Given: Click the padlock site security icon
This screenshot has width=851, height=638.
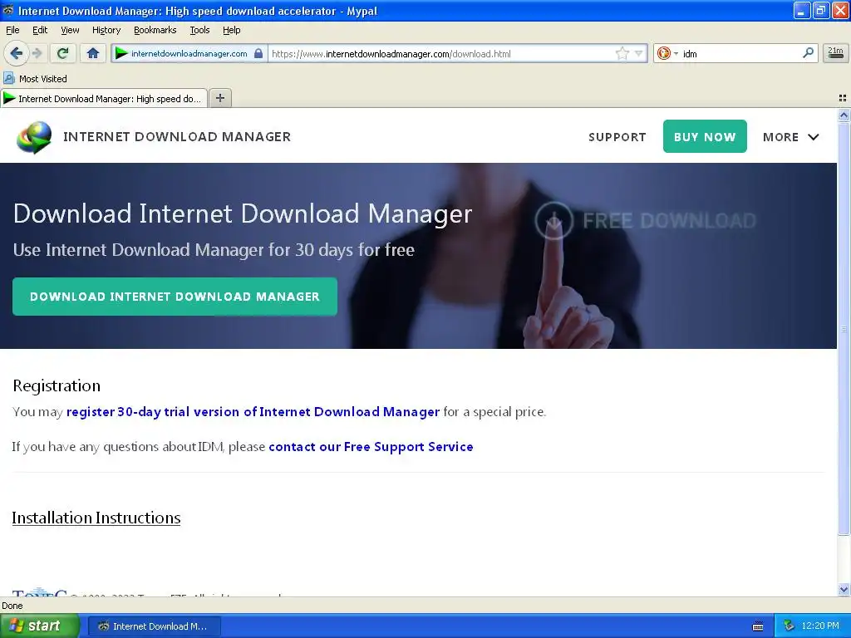Looking at the screenshot, I should point(258,53).
